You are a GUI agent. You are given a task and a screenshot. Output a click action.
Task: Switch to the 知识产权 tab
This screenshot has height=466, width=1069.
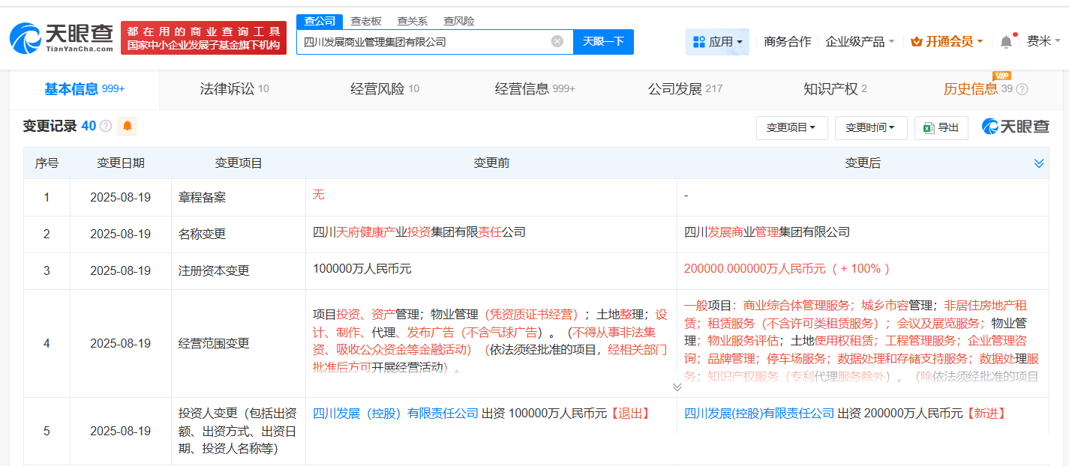point(834,89)
